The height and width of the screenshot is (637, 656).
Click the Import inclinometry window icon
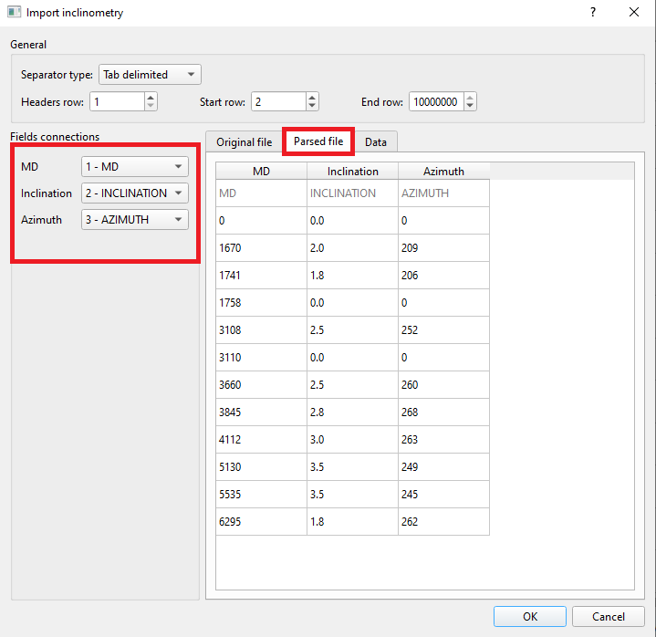click(15, 12)
